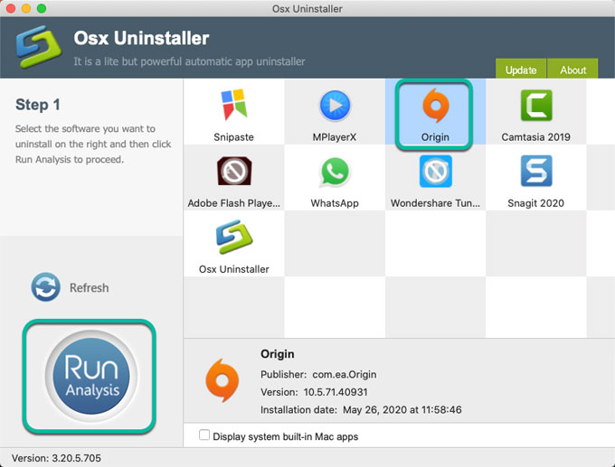Viewport: 615px width, 467px height.
Task: Click the WhatsApp label text
Action: pyautogui.click(x=335, y=203)
